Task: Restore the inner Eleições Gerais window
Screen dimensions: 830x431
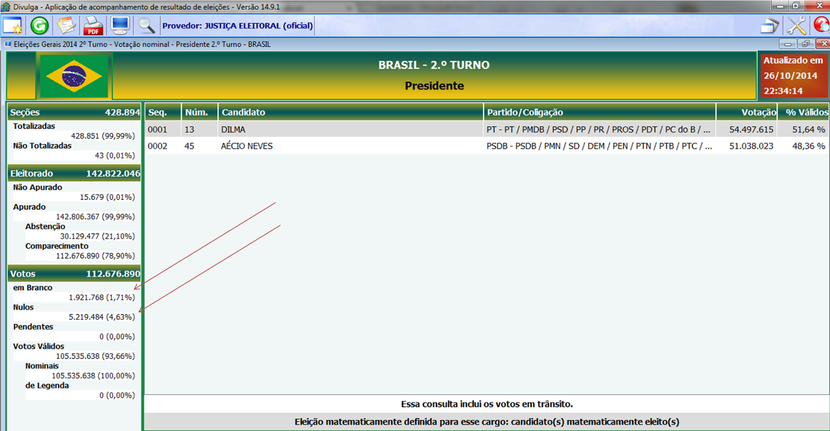Action: pos(806,44)
